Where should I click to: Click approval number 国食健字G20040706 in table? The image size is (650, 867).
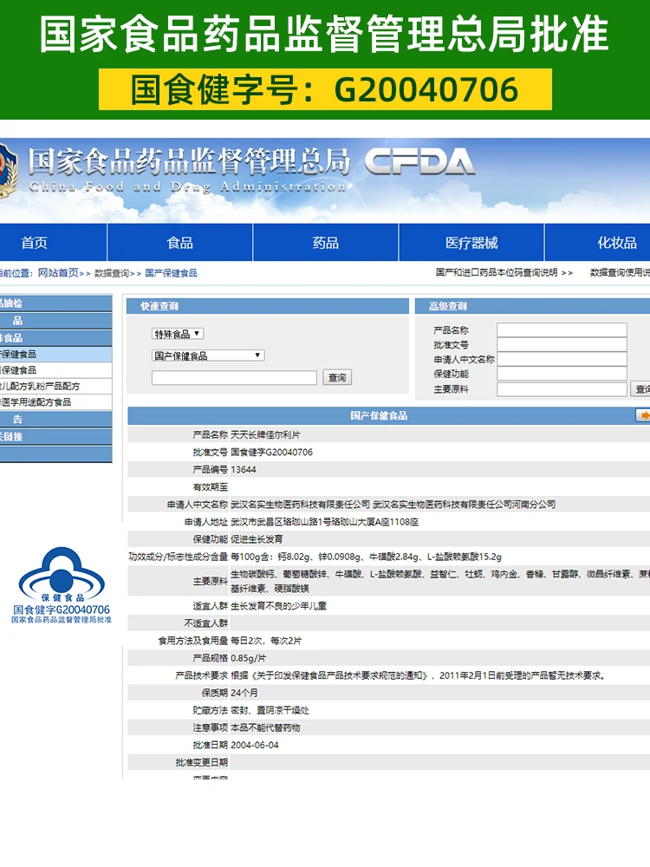271,453
